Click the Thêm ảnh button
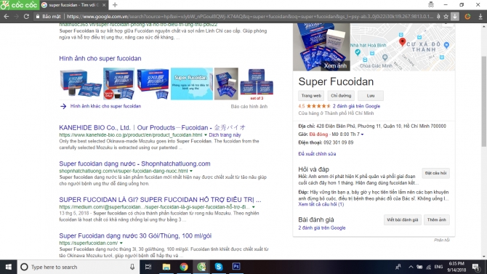The width and height of the screenshot is (487, 274). pos(436,220)
